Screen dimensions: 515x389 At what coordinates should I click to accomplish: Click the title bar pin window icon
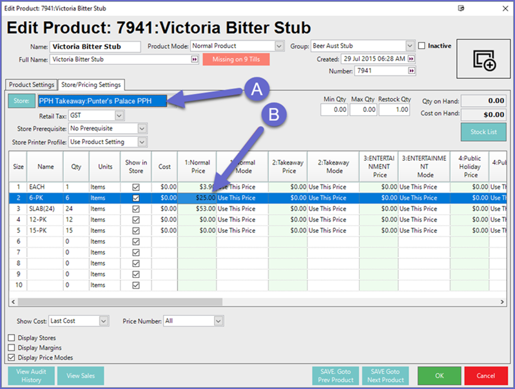[x=461, y=8]
